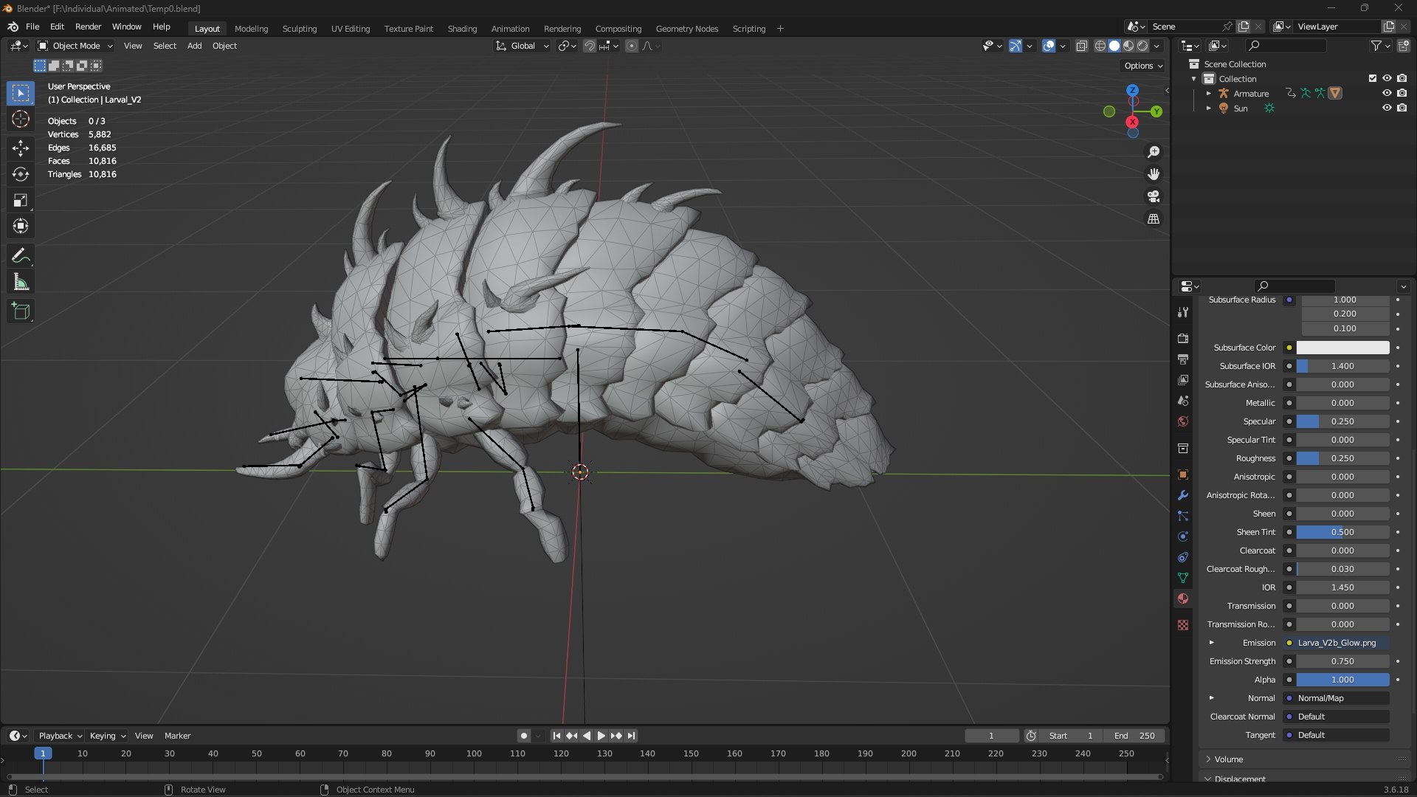Open the Render properties tab

[1183, 339]
